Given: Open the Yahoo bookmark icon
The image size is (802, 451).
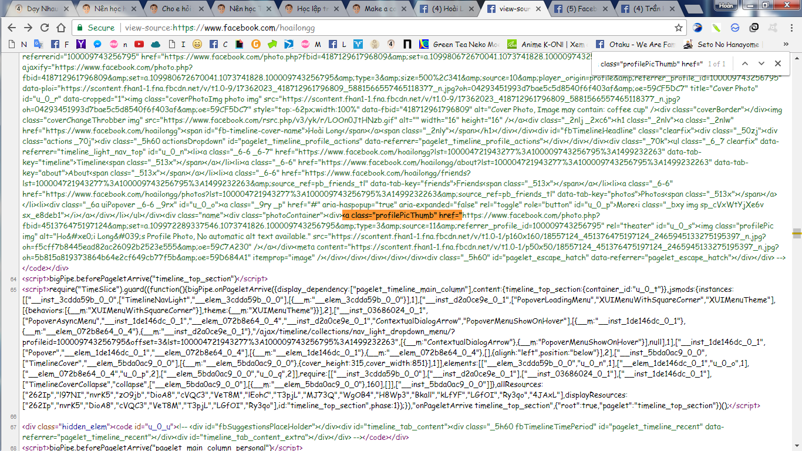Looking at the screenshot, I should click(x=80, y=44).
